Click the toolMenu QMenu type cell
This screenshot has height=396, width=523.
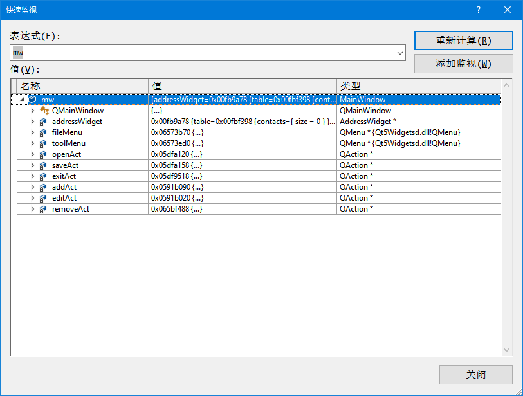pyautogui.click(x=419, y=143)
